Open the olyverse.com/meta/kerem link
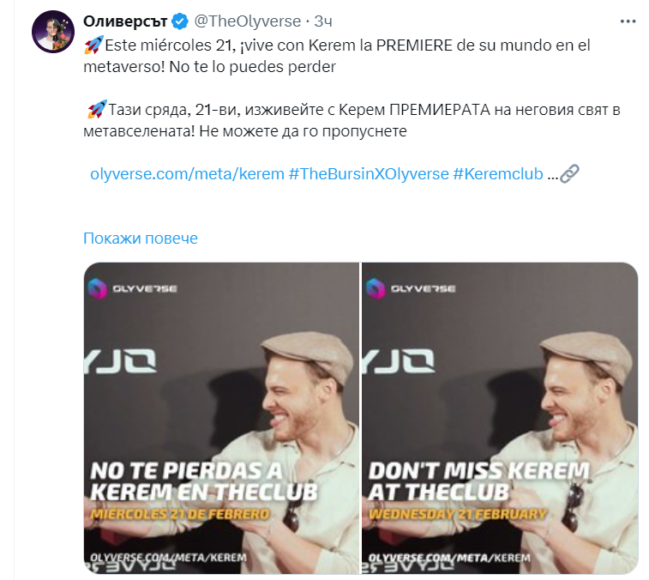This screenshot has width=649, height=580. [x=187, y=174]
